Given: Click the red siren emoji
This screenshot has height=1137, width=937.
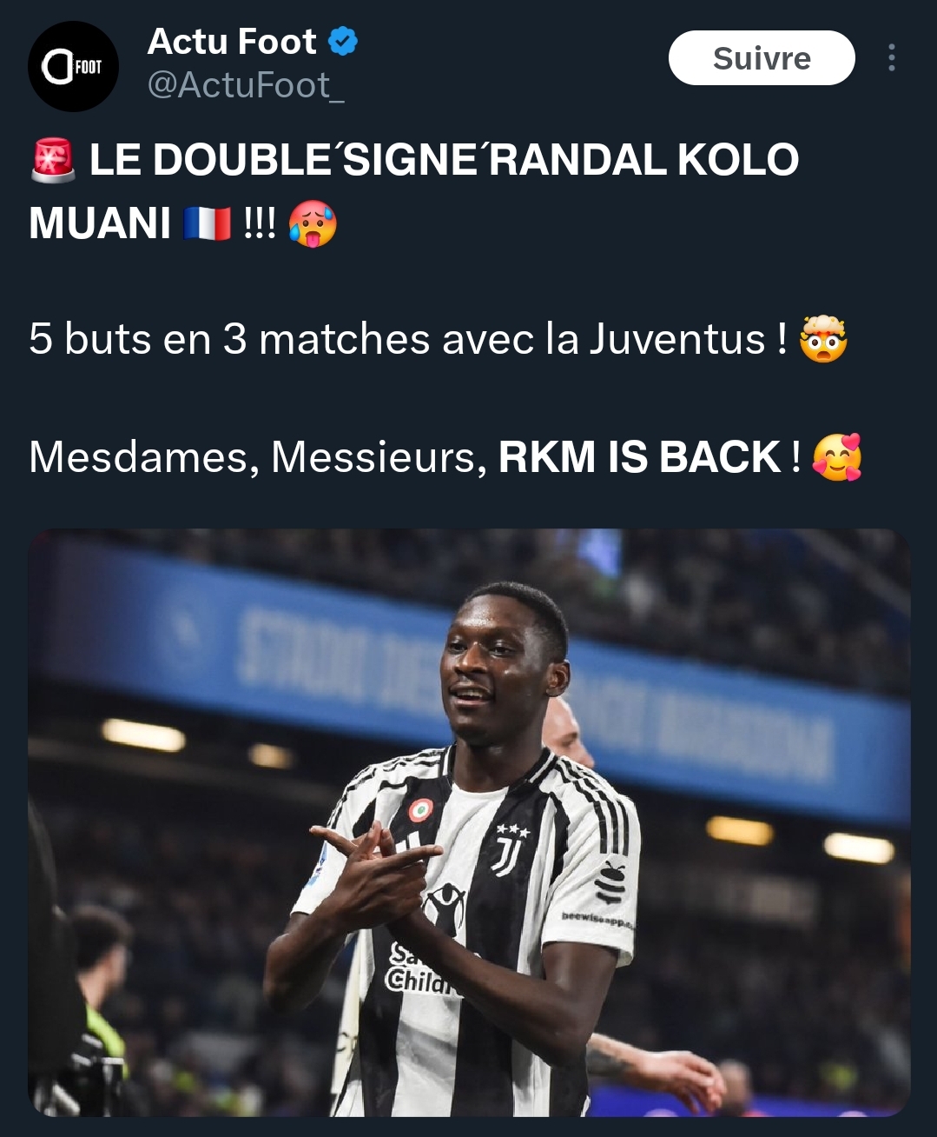Looking at the screenshot, I should (x=53, y=159).
